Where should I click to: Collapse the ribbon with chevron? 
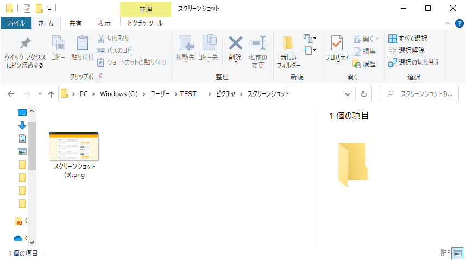click(x=448, y=23)
